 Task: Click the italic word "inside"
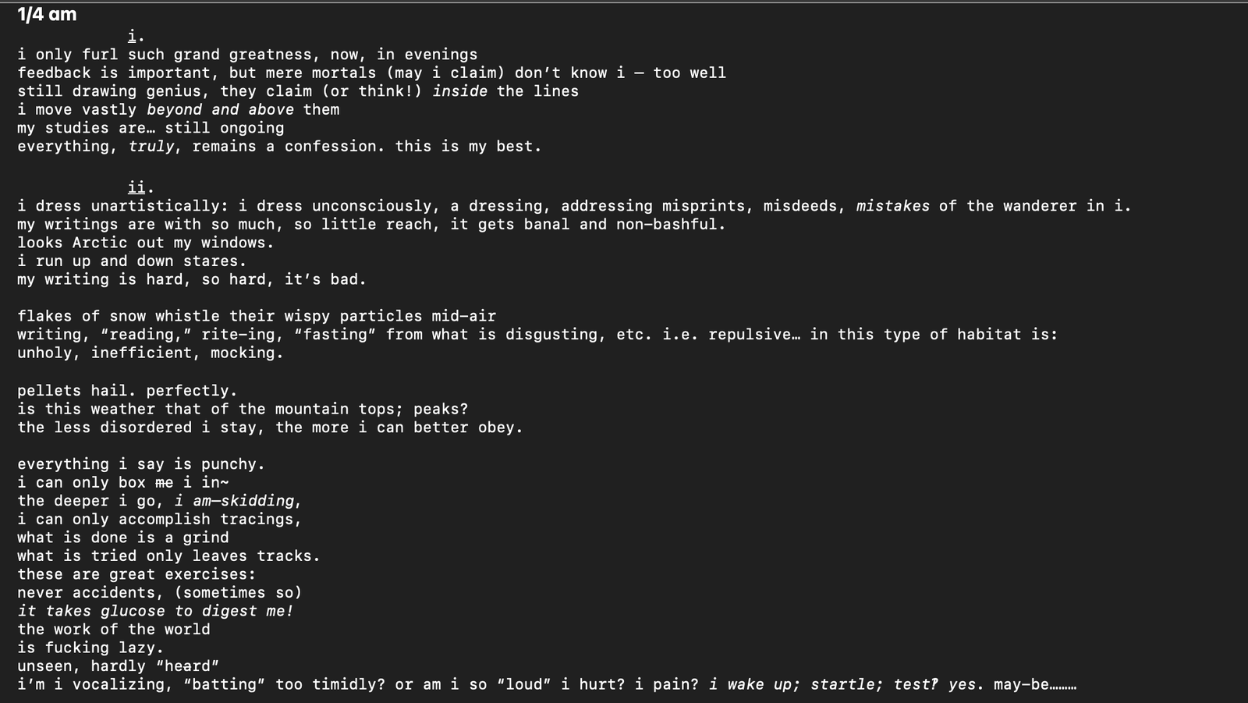(459, 91)
